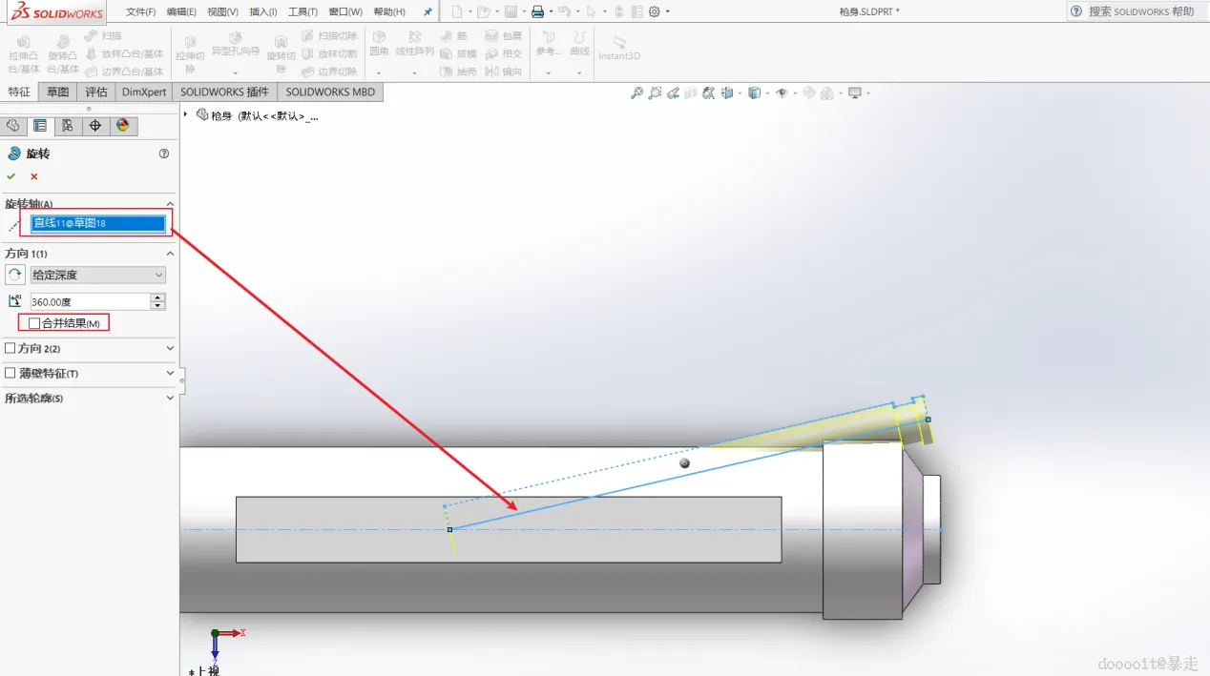Image resolution: width=1210 pixels, height=676 pixels.
Task: Open the Print dropdown arrow
Action: click(x=551, y=12)
